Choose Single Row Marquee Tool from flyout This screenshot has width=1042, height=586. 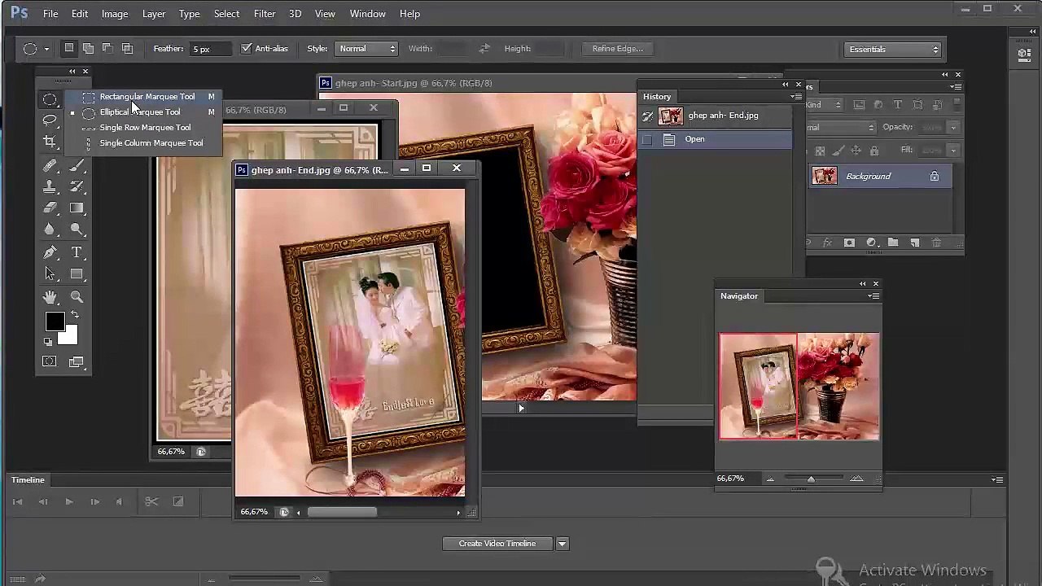click(143, 128)
